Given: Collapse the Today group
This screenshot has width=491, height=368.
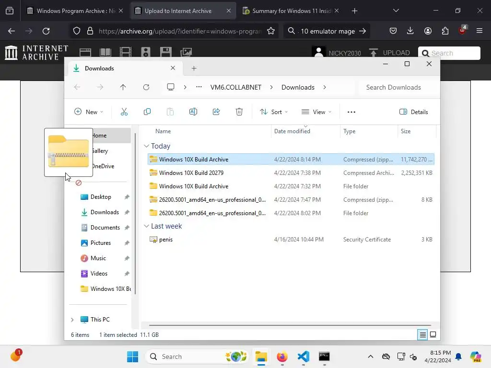Looking at the screenshot, I should pyautogui.click(x=146, y=146).
